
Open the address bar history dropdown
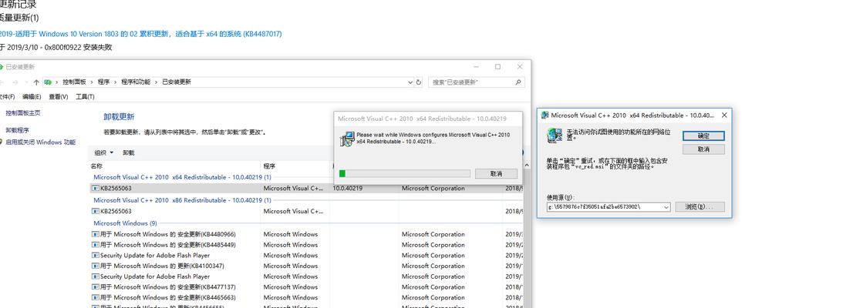point(410,82)
